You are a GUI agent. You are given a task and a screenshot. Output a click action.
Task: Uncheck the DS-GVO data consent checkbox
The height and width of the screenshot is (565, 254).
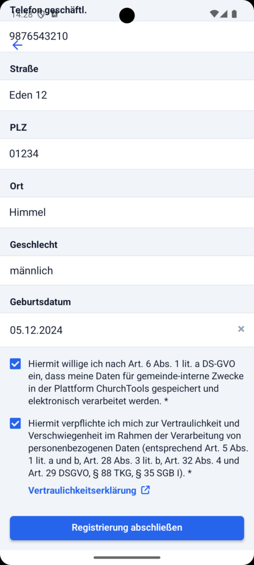15,364
